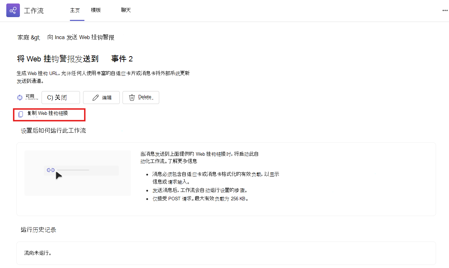449x268 pixels.
Task: Click the 流尚未运行。 message
Action: click(38, 253)
